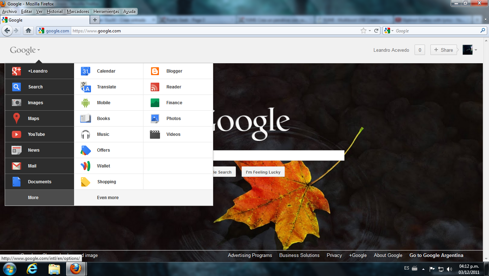Click the Share button
The image size is (489, 276).
[443, 50]
